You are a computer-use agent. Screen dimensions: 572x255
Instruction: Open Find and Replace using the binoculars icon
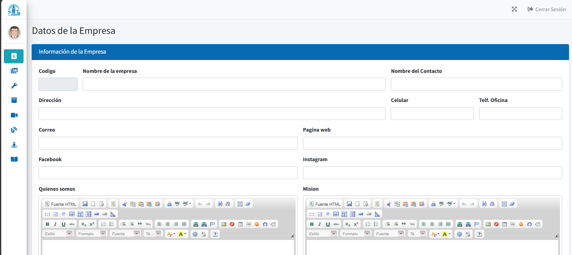[220, 204]
